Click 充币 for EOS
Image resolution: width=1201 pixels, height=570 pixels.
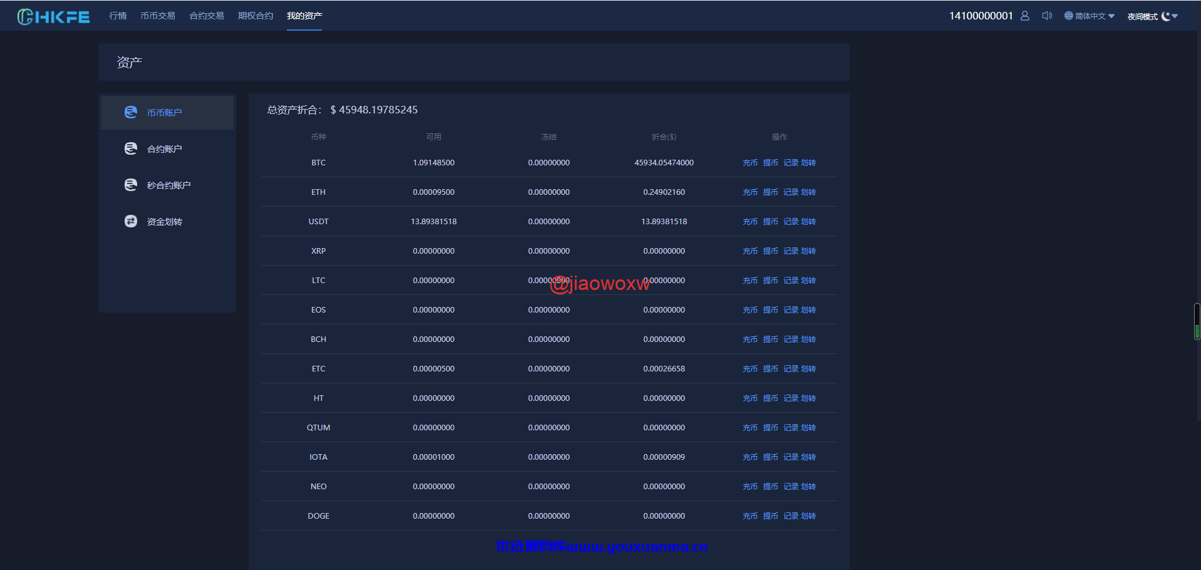pos(750,310)
